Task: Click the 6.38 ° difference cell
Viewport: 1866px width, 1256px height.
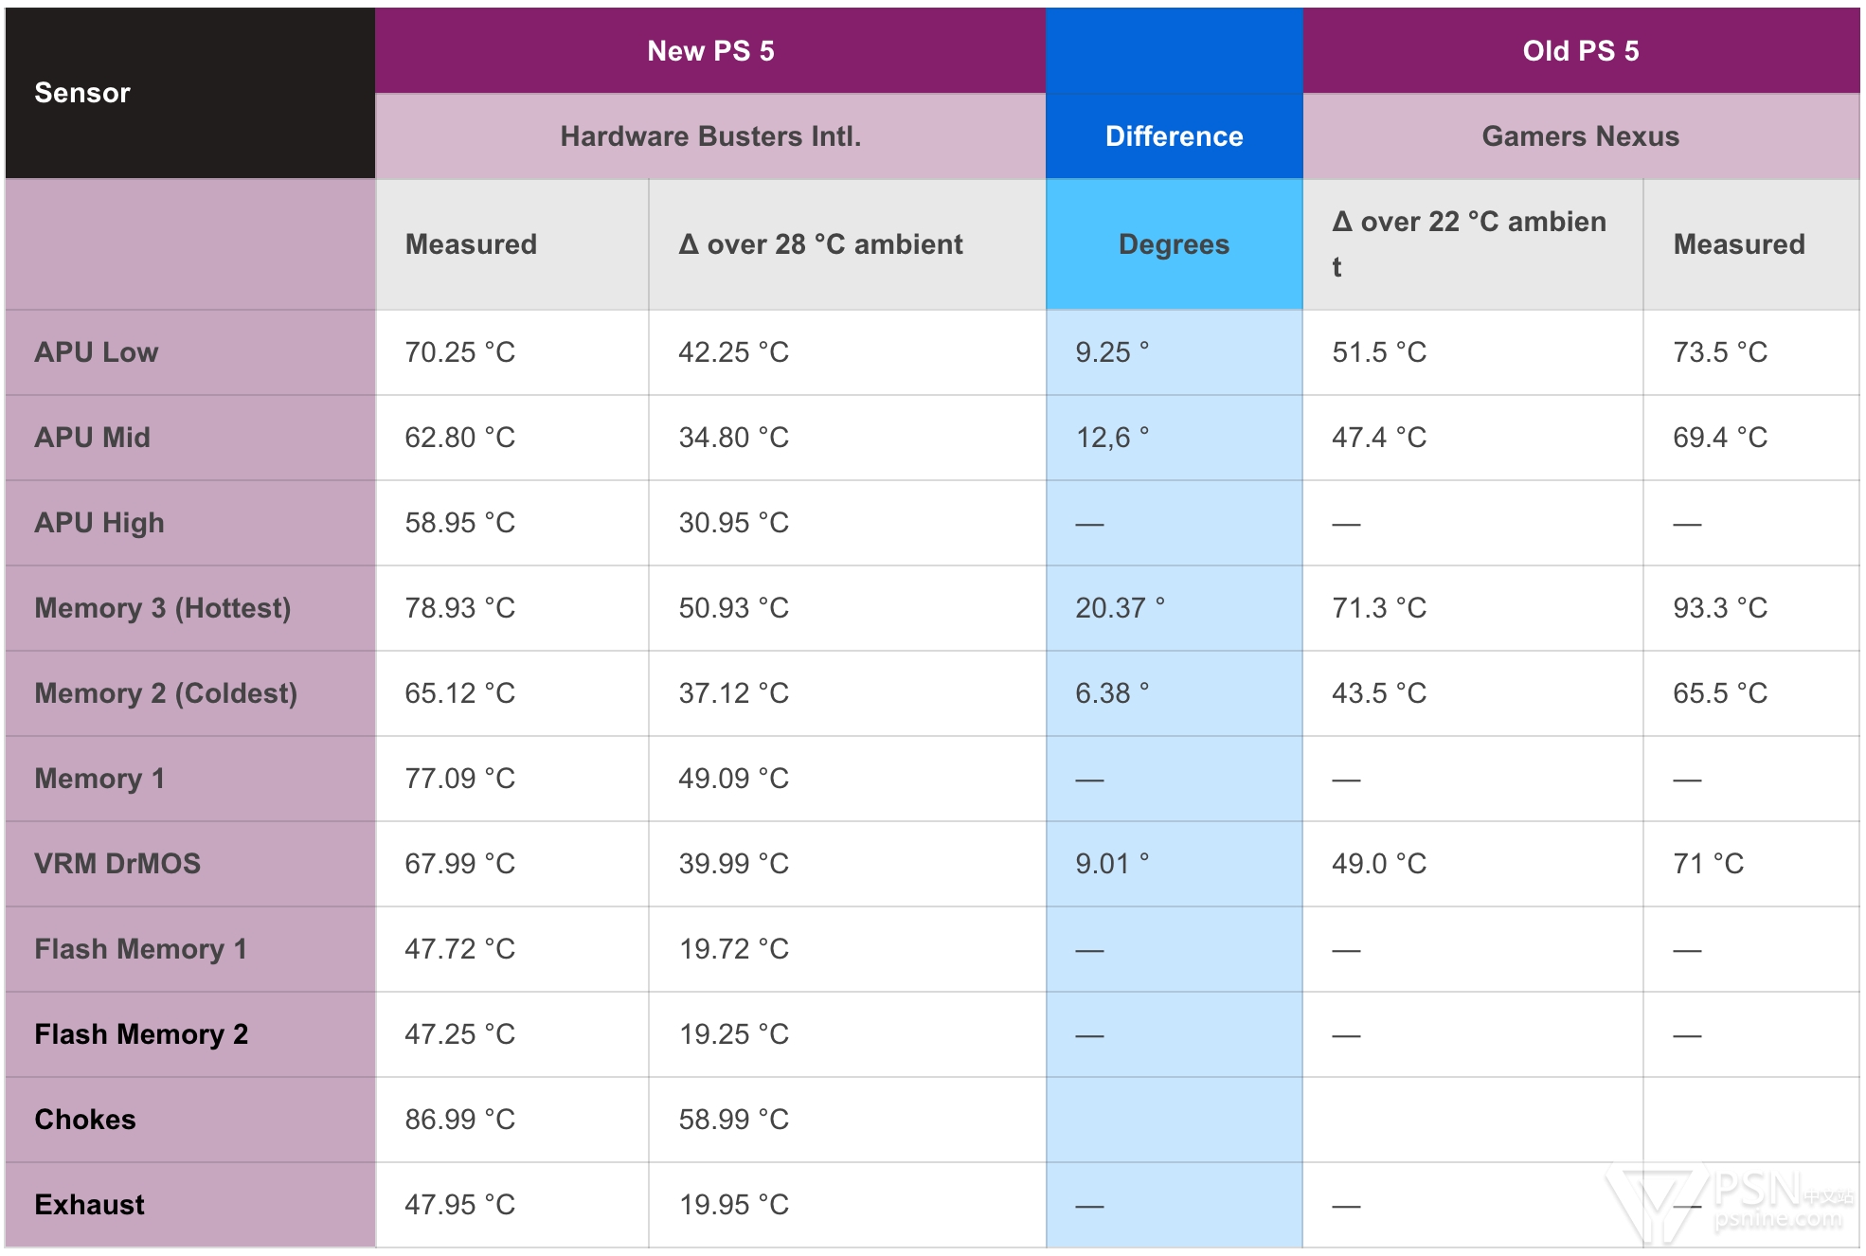Action: 1175,693
